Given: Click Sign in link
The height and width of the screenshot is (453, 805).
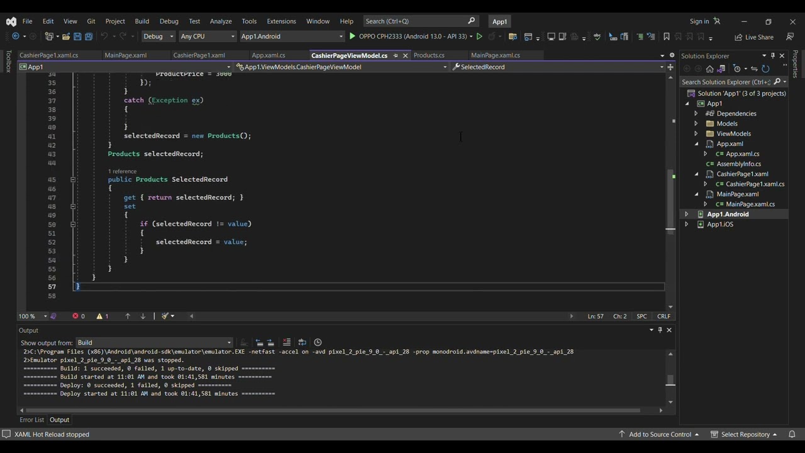Looking at the screenshot, I should coord(699,21).
